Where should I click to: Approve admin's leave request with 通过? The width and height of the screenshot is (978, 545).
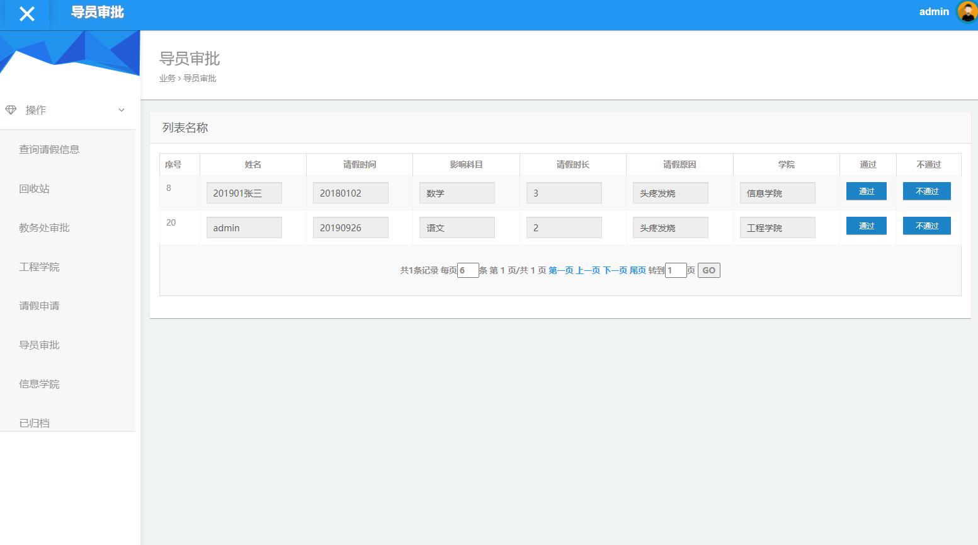click(866, 226)
